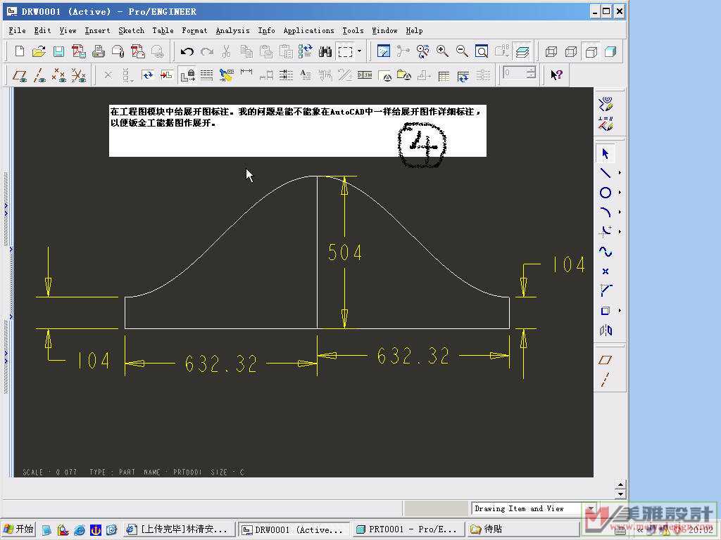Switch to PRT0001 window in taskbar
The height and width of the screenshot is (540, 721).
[x=407, y=529]
